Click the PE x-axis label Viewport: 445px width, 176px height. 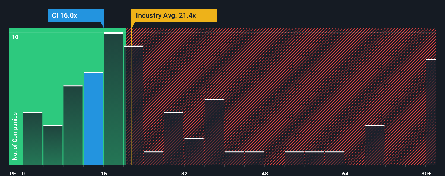click(13, 173)
